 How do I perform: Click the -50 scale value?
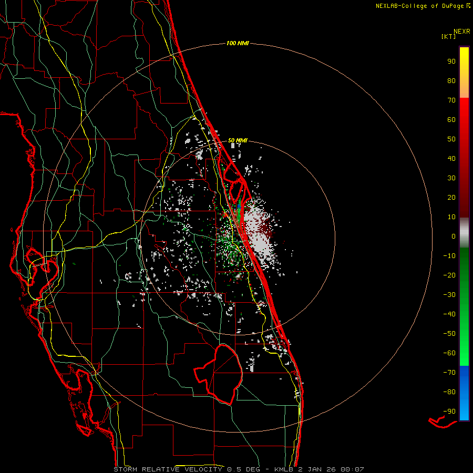(x=449, y=334)
